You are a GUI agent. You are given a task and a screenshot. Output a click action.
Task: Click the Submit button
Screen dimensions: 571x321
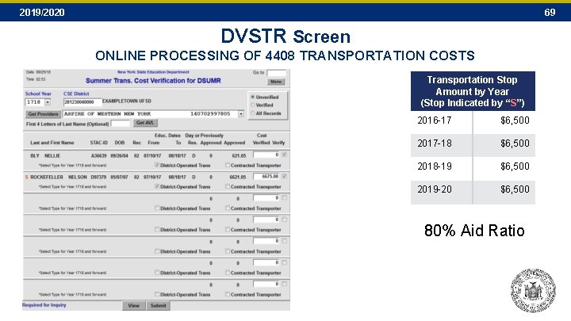tap(158, 306)
